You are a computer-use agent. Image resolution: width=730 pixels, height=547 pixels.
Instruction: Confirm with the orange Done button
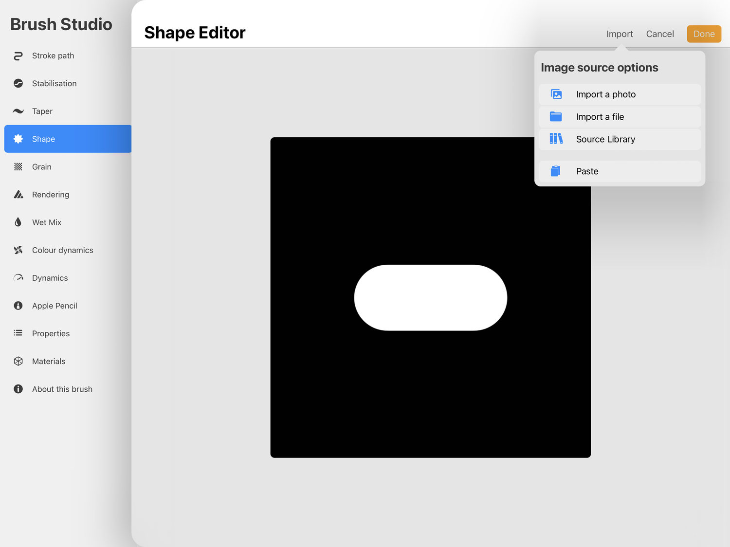pyautogui.click(x=704, y=34)
